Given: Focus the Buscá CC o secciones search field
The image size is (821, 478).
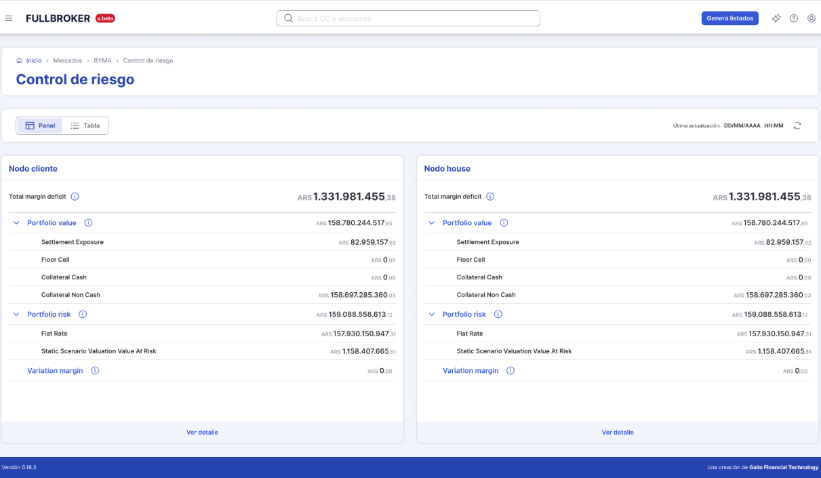Looking at the screenshot, I should (408, 18).
